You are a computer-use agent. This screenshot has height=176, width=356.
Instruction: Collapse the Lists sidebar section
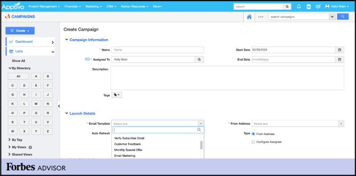coord(30,51)
